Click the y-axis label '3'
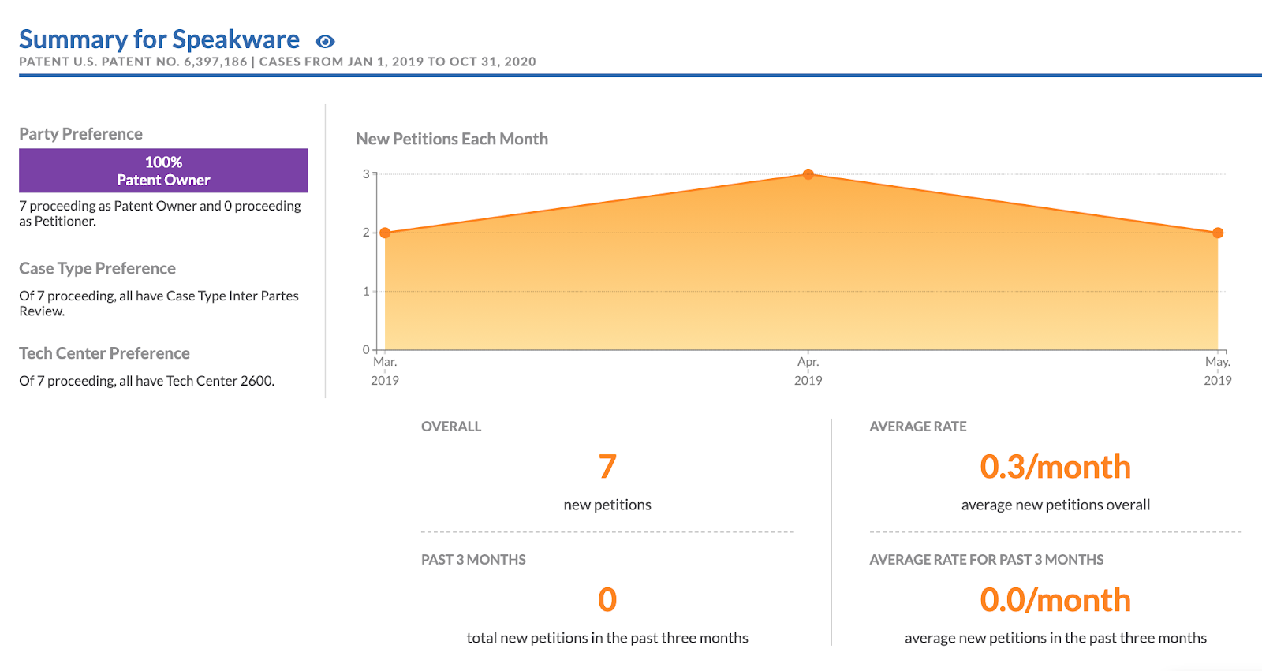This screenshot has width=1262, height=671. tap(366, 173)
